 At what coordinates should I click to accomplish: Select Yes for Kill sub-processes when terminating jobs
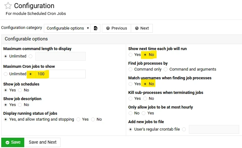pos(130,99)
